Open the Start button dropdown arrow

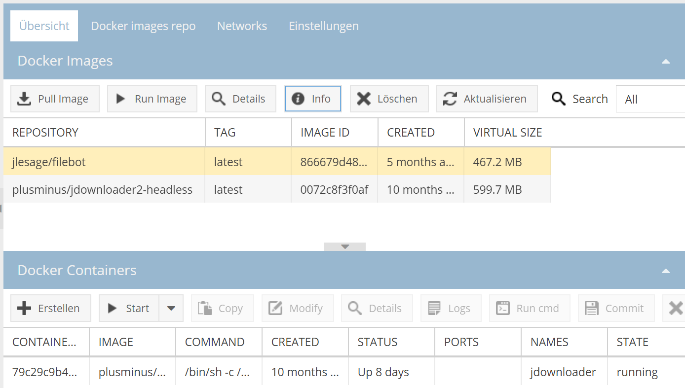(x=171, y=308)
